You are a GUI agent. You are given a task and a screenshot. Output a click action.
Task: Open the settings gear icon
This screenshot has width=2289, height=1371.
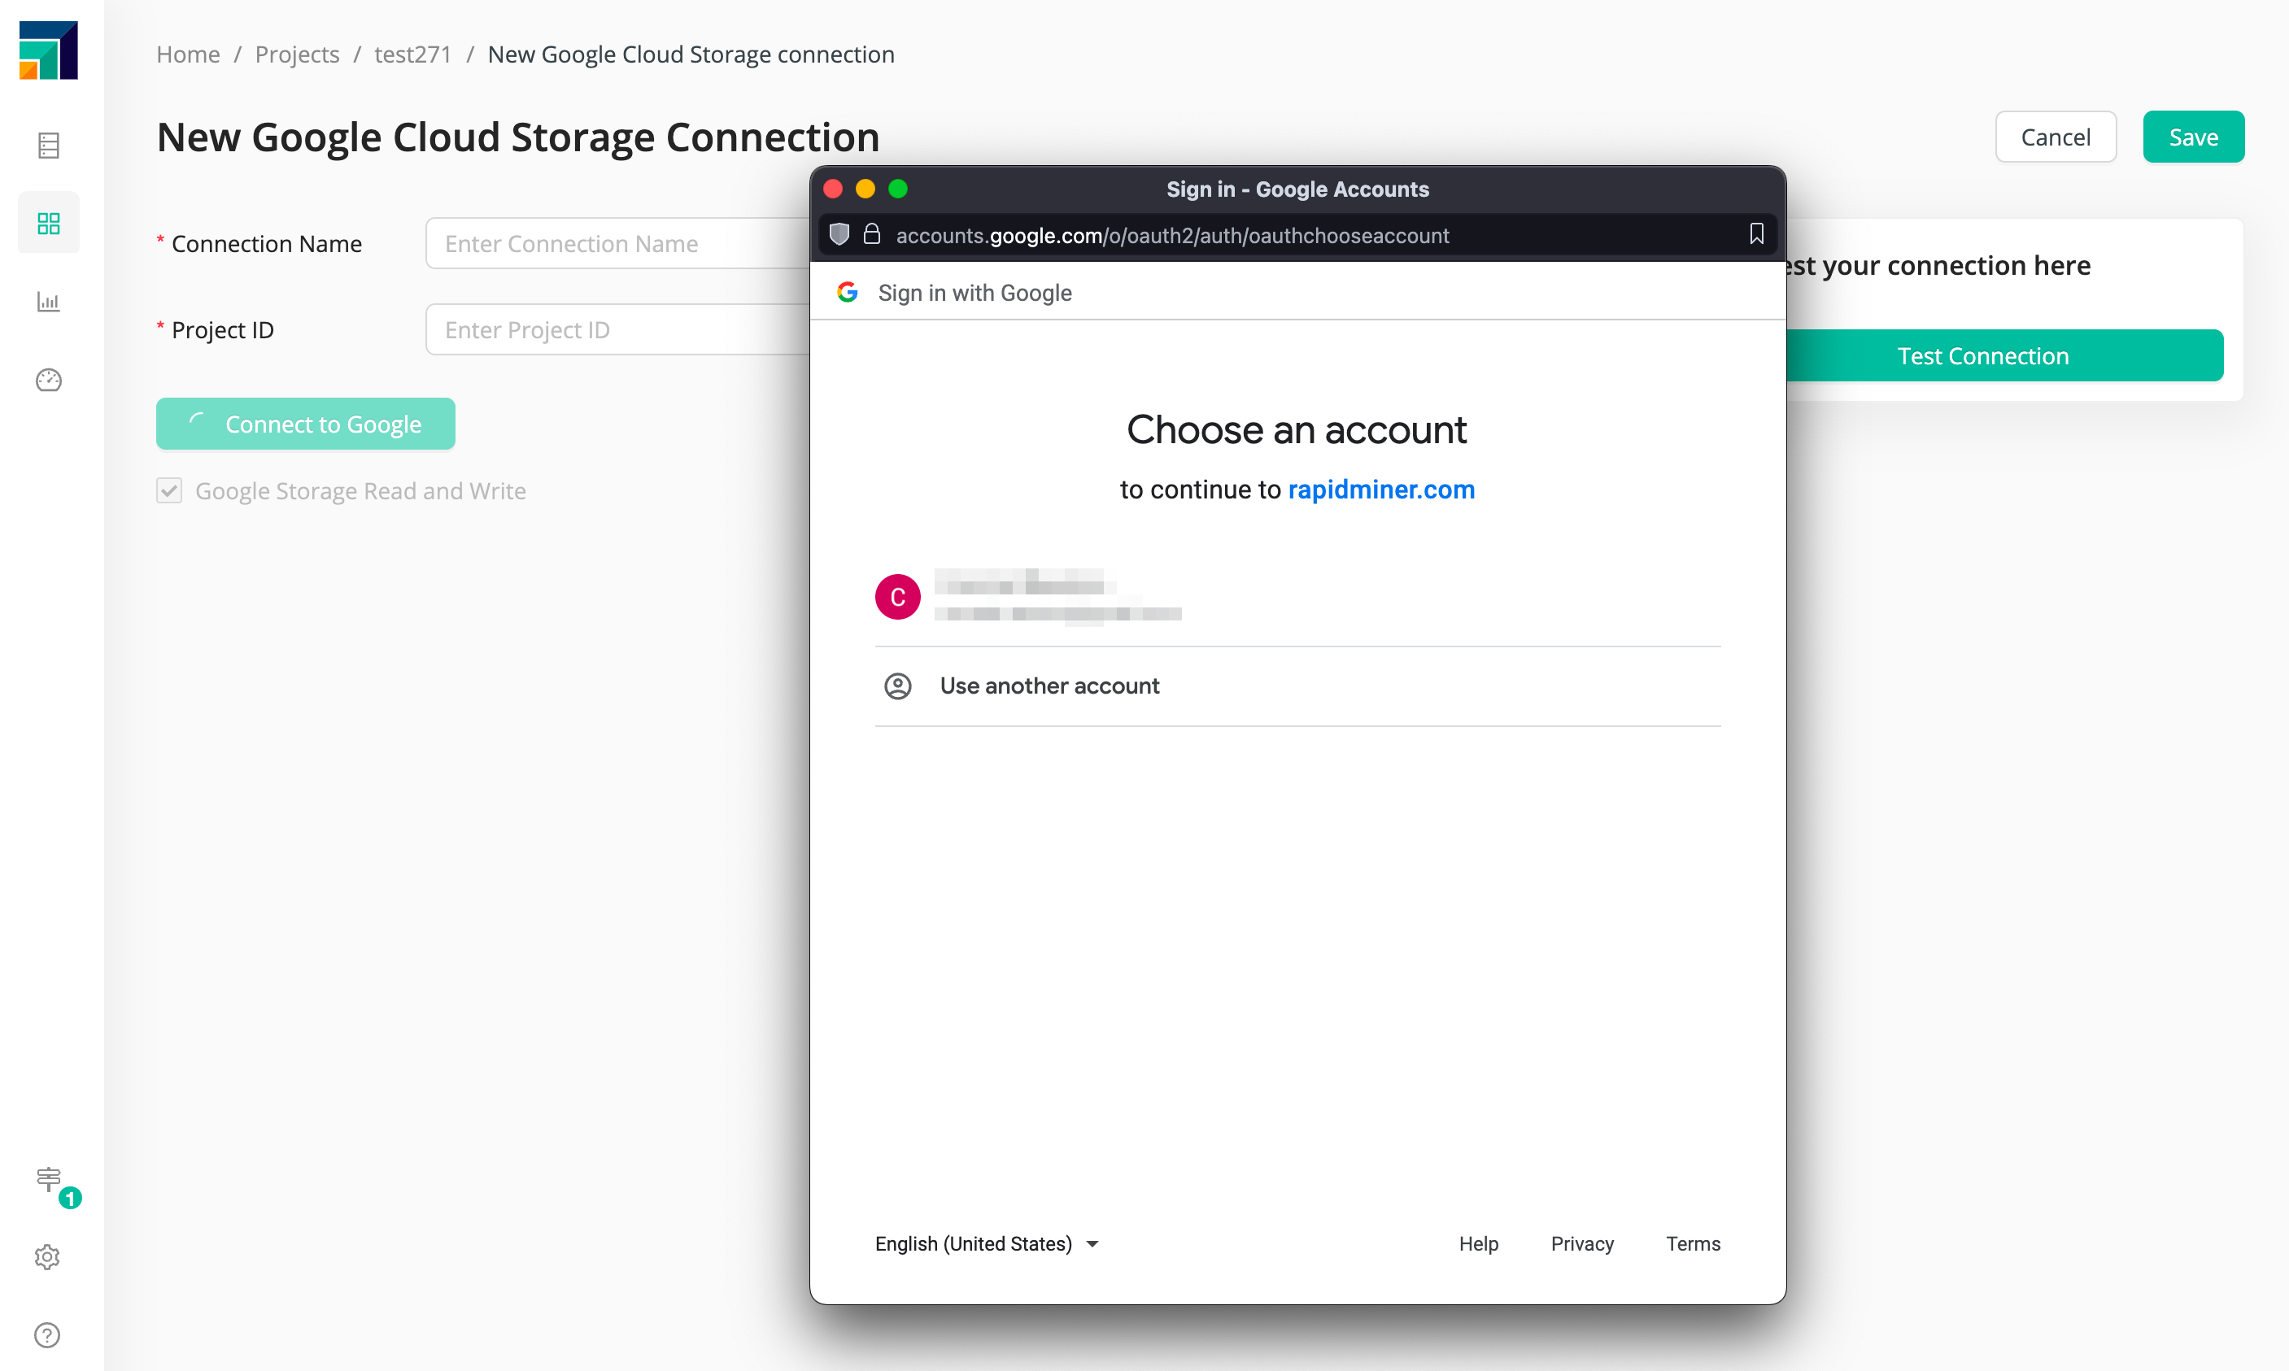point(47,1256)
